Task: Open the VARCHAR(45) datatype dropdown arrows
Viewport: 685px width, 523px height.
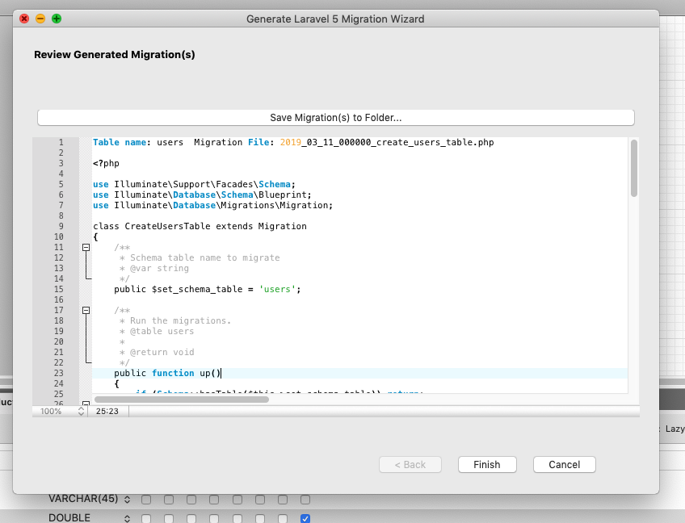Action: tap(127, 499)
